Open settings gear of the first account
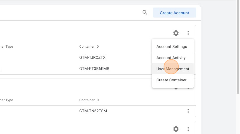 coord(176,33)
